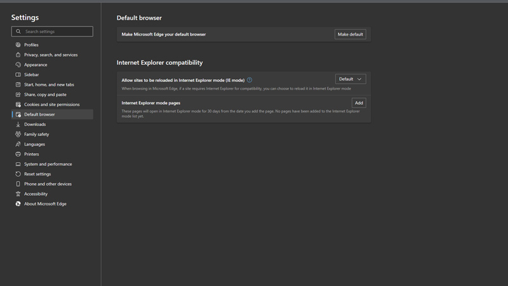
Task: Open System and performance settings
Action: click(x=52, y=164)
